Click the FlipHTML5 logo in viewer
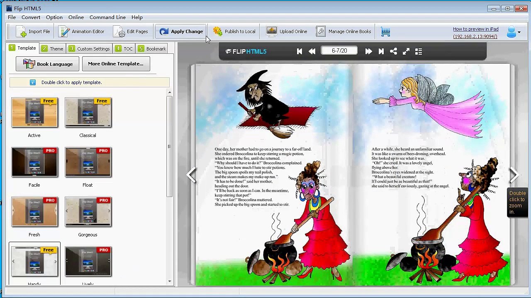The height and width of the screenshot is (298, 531). 246,51
